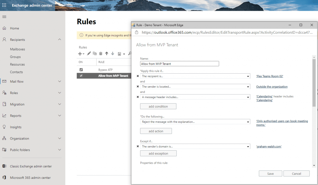Screen dimensions: 318x185
Task: Copy the selected rule
Action: [x=95, y=54]
